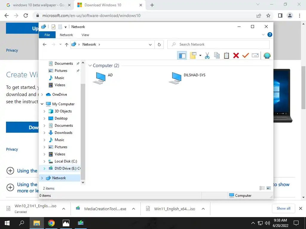Image resolution: width=306 pixels, height=229 pixels.
Task: Click the Chrome address bar URL
Action: coord(91,16)
